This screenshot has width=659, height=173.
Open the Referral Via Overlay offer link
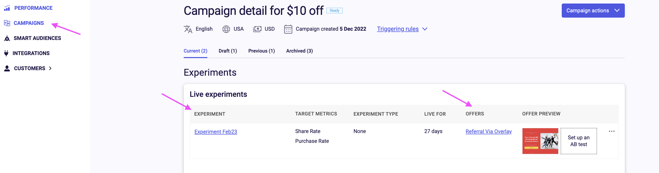click(x=488, y=131)
